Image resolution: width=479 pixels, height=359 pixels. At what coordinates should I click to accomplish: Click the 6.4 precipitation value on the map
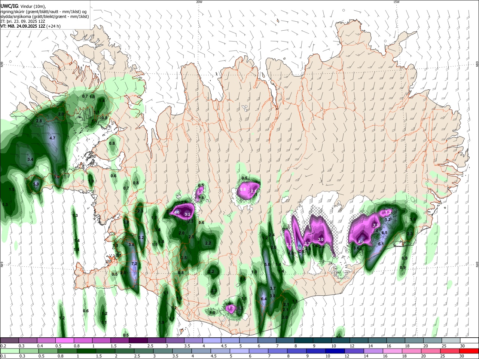click(x=263, y=299)
